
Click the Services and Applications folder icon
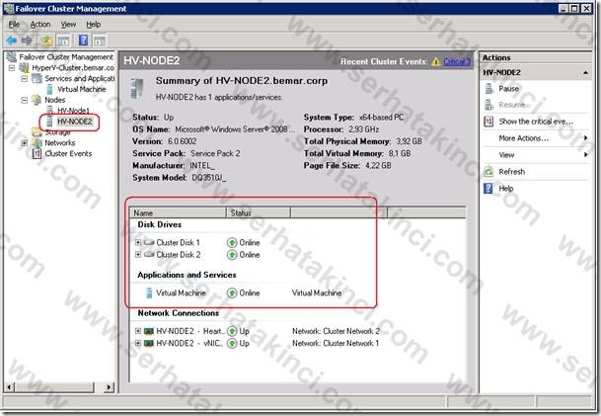click(38, 79)
